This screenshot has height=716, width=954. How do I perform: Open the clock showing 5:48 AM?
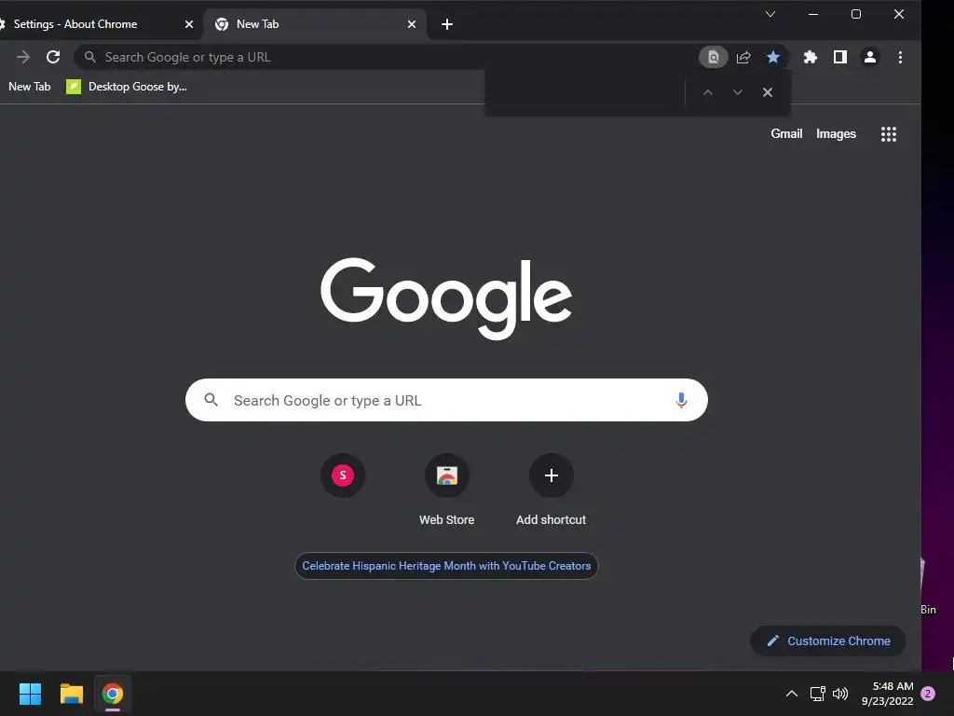[x=887, y=694]
